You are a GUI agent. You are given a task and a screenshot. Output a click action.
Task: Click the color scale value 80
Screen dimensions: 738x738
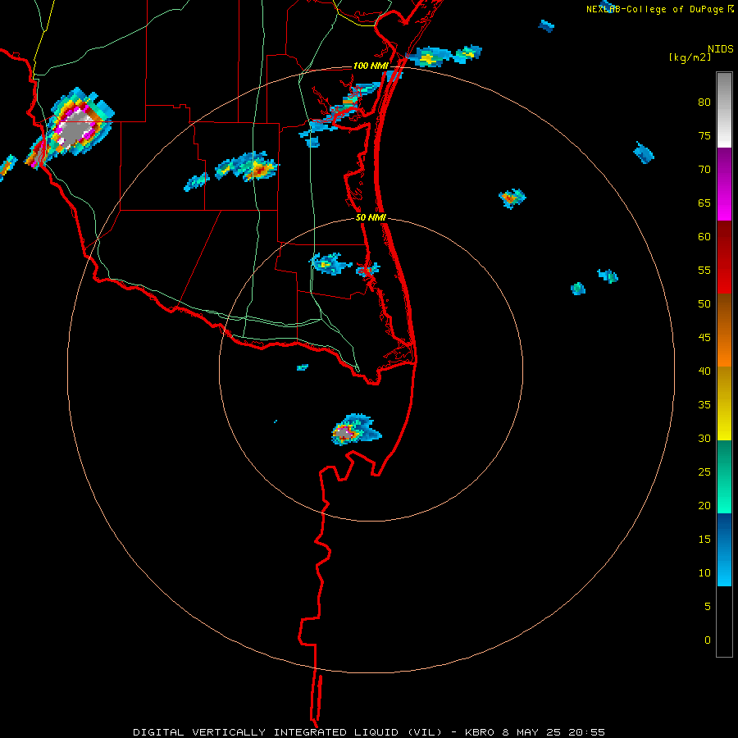tap(704, 102)
